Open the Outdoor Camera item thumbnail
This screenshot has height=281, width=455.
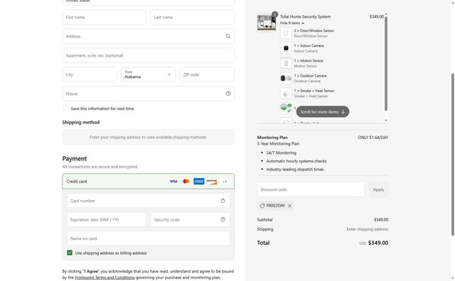tap(286, 78)
